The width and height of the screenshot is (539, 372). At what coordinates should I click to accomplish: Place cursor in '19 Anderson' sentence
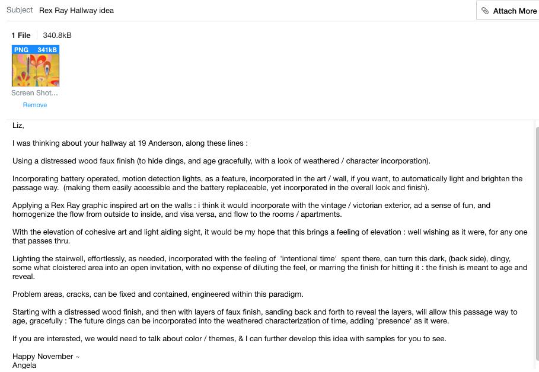(130, 143)
